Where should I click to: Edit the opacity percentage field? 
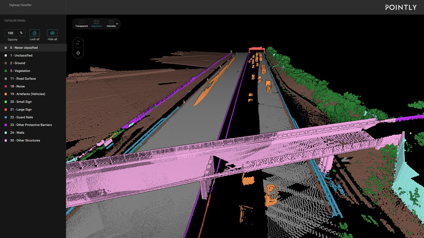(15, 33)
